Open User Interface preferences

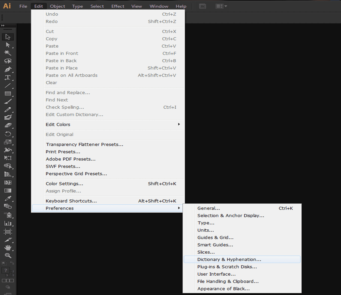point(242,274)
